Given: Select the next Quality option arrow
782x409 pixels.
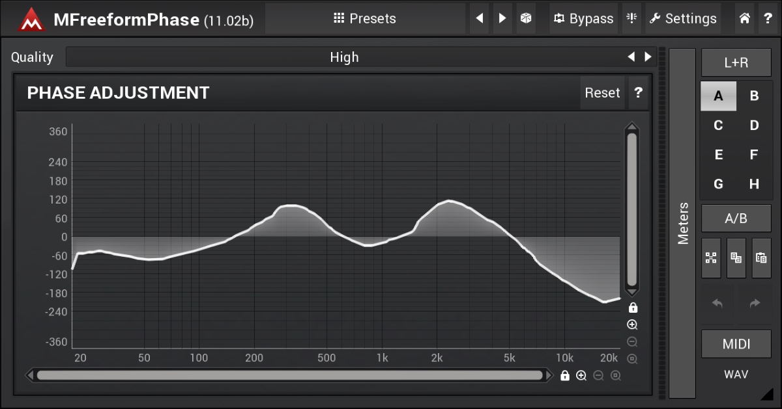Looking at the screenshot, I should (x=648, y=57).
